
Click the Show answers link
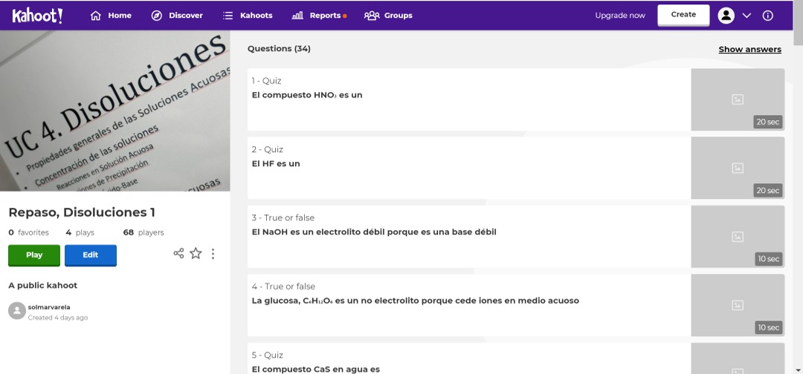749,49
